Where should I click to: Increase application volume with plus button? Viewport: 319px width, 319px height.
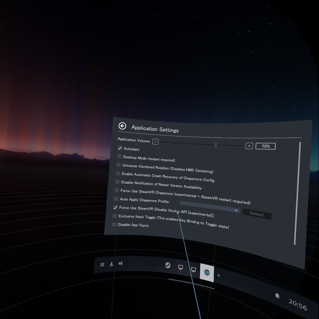[x=249, y=146]
